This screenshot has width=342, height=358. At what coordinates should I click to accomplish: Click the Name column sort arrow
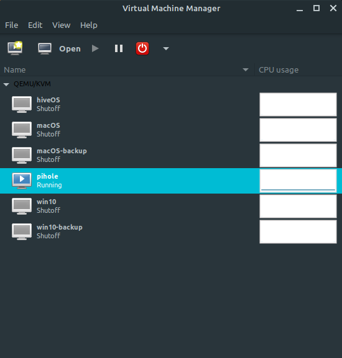(246, 70)
